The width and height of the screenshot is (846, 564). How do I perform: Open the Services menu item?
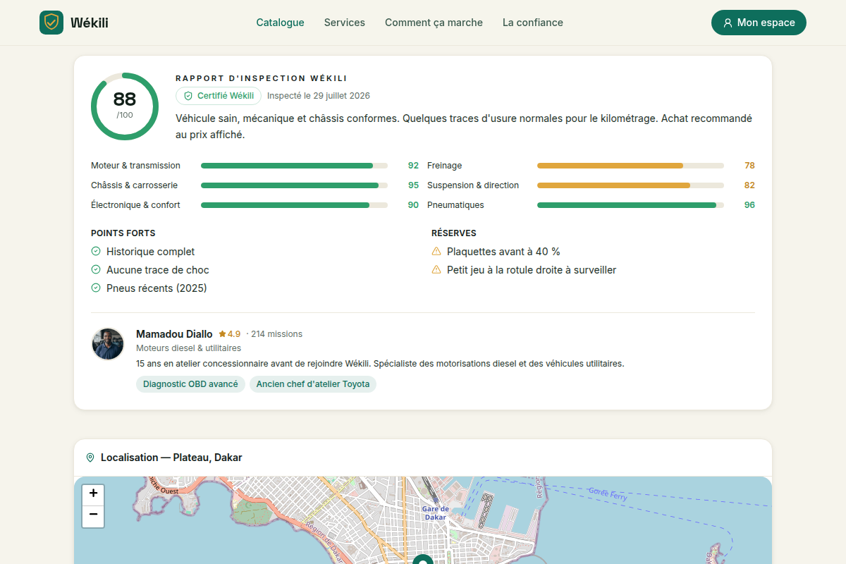[345, 23]
